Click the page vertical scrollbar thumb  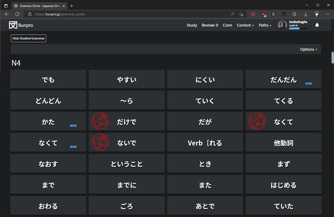coord(332,58)
